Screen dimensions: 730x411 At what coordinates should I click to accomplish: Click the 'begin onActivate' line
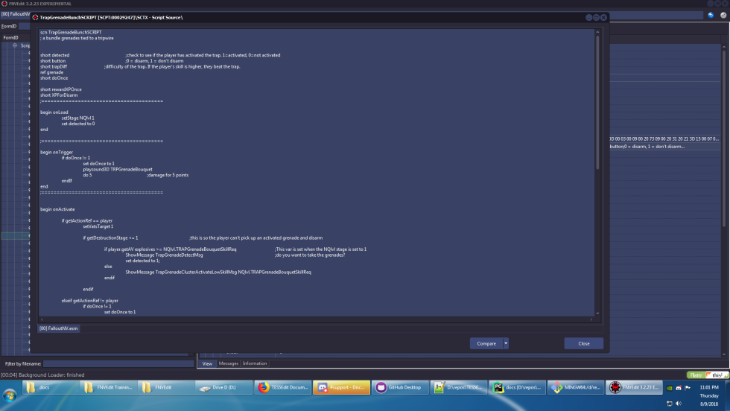point(57,209)
